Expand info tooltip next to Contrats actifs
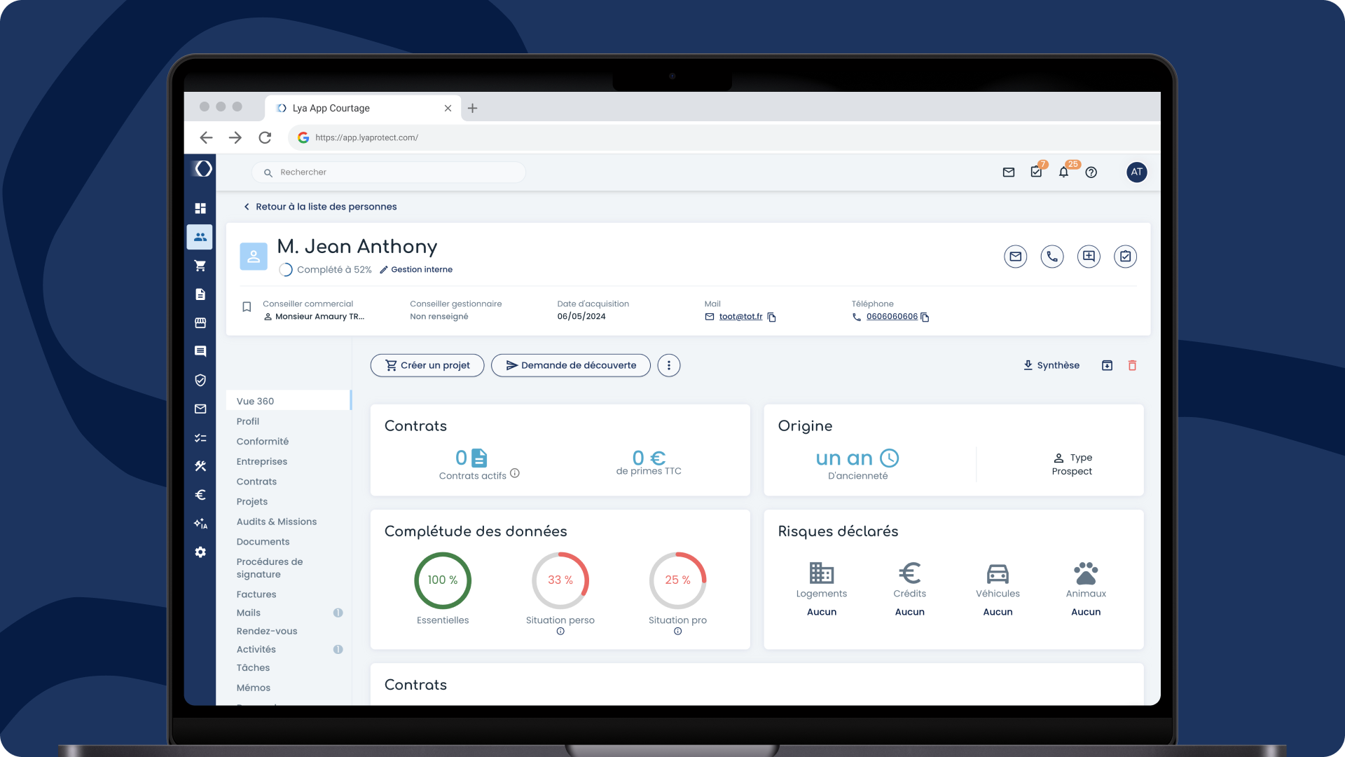 pyautogui.click(x=516, y=473)
